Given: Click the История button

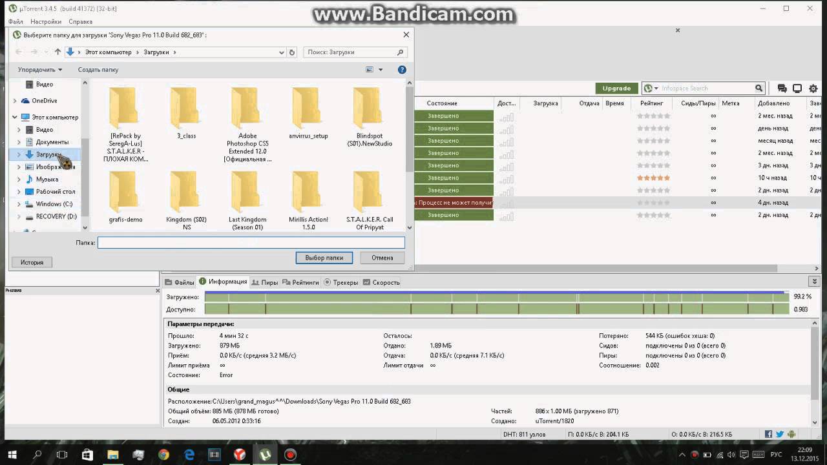Looking at the screenshot, I should click(32, 262).
